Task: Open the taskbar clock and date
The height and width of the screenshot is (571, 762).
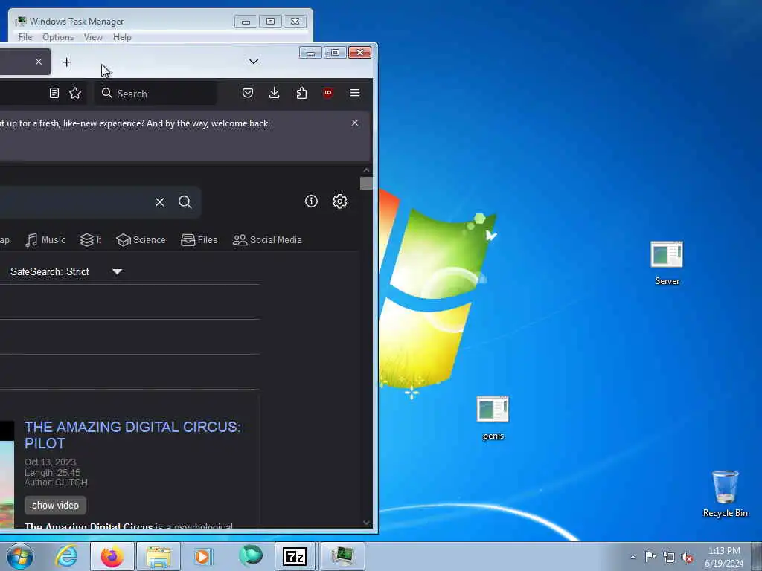Action: 724,557
